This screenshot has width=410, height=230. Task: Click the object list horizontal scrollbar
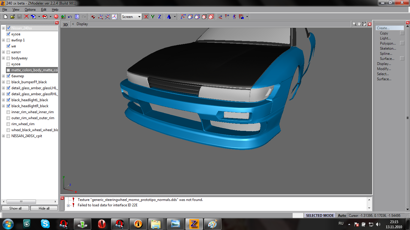21,202
